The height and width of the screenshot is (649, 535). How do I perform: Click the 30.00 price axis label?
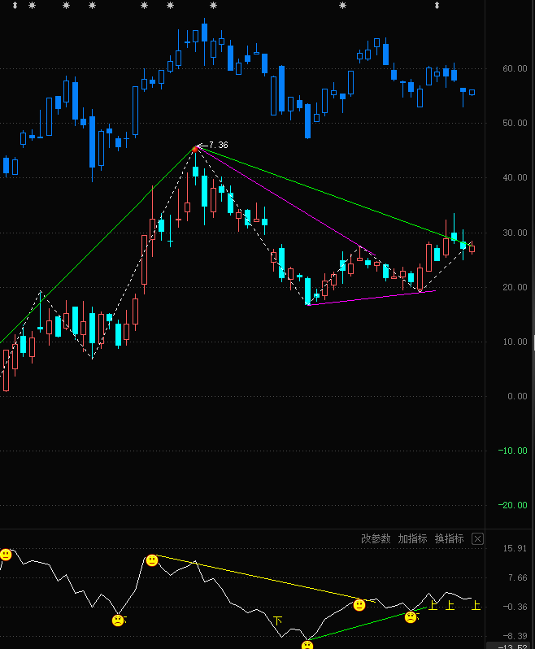tap(515, 233)
